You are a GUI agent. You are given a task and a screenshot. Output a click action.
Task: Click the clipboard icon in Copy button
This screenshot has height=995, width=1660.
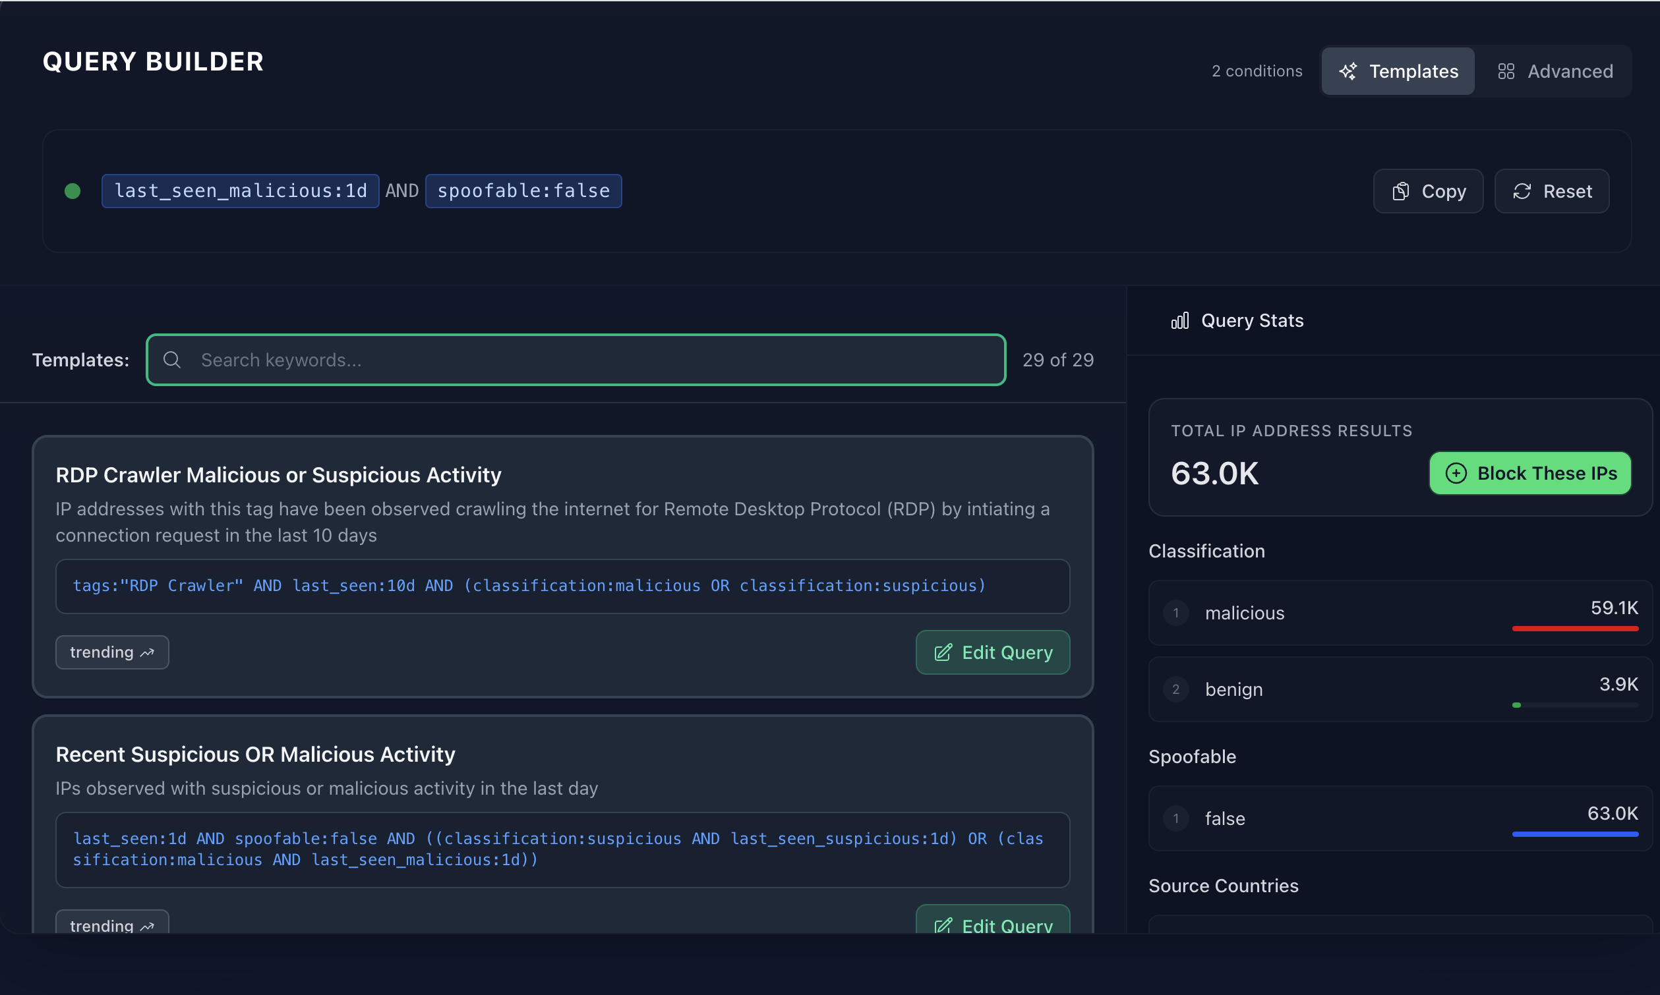1400,191
